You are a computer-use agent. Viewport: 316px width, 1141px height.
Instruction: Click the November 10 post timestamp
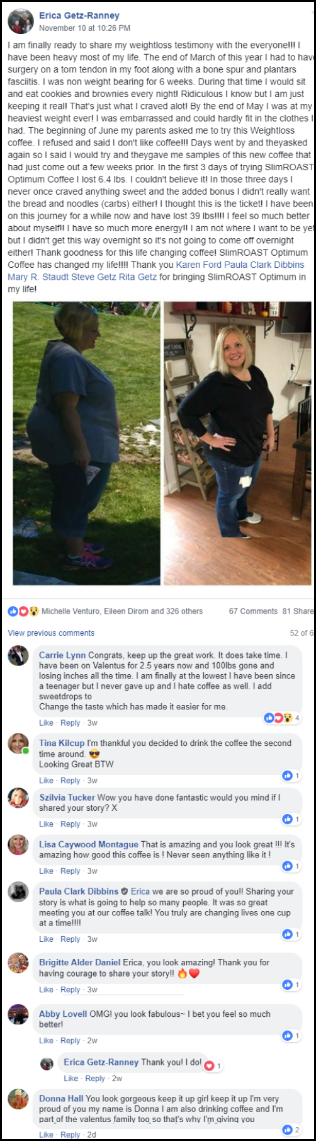pyautogui.click(x=84, y=28)
